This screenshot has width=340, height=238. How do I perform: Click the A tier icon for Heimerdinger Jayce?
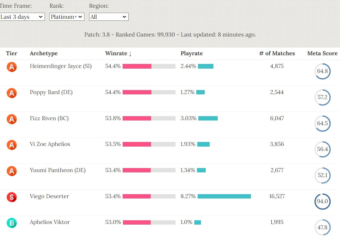click(x=12, y=67)
